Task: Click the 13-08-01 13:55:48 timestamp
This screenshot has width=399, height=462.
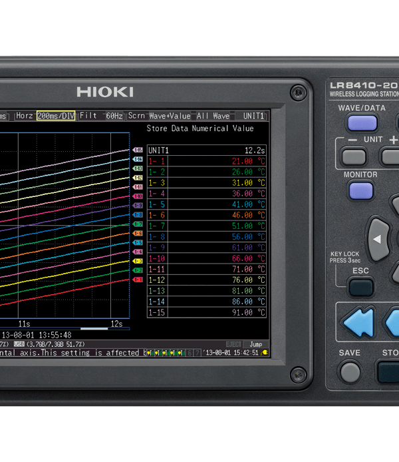Action: (37, 335)
